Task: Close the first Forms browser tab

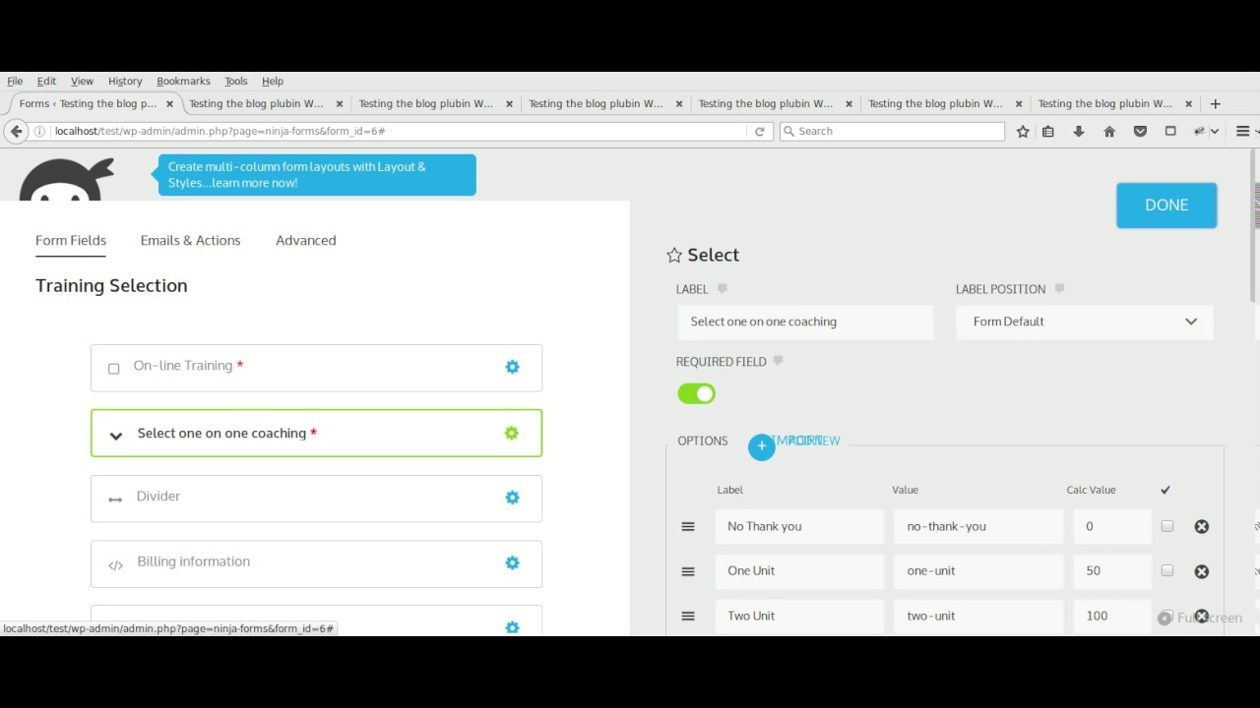Action: [x=169, y=103]
